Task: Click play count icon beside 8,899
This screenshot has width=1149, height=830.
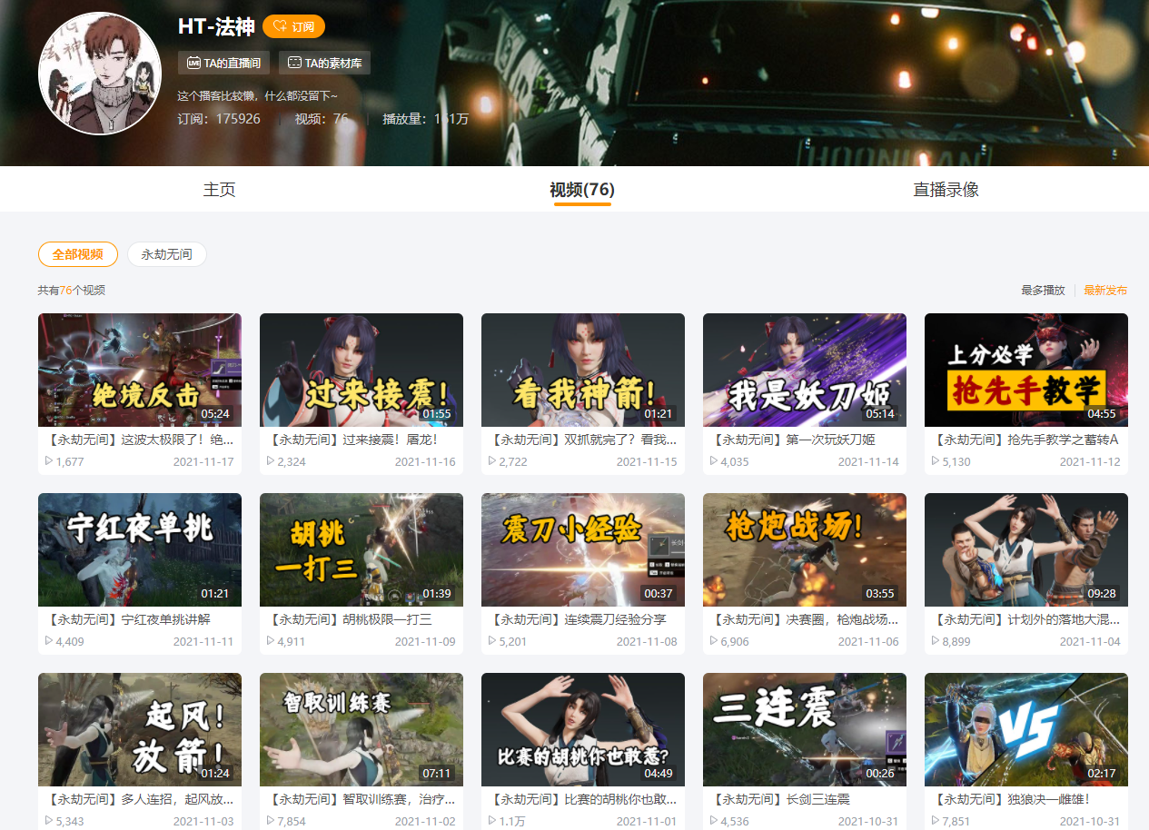Action: (x=936, y=641)
